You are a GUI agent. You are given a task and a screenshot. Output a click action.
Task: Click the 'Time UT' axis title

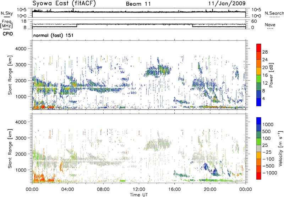(139, 195)
